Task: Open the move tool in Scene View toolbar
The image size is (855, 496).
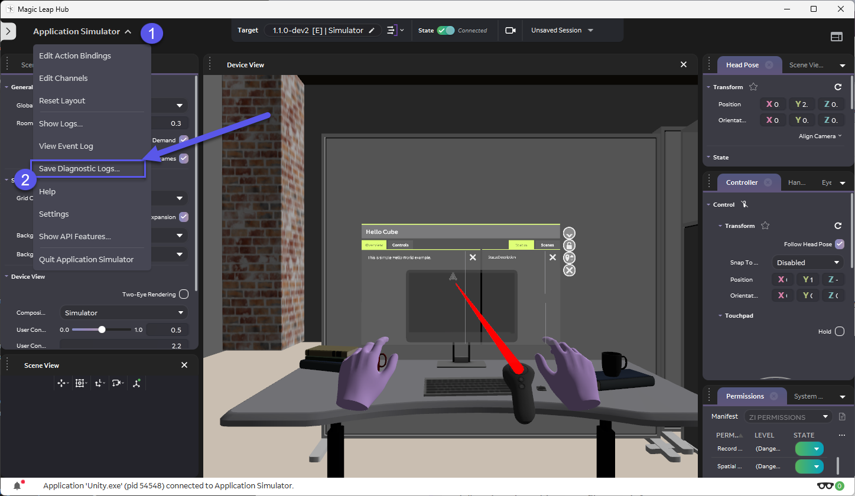Action: tap(61, 383)
